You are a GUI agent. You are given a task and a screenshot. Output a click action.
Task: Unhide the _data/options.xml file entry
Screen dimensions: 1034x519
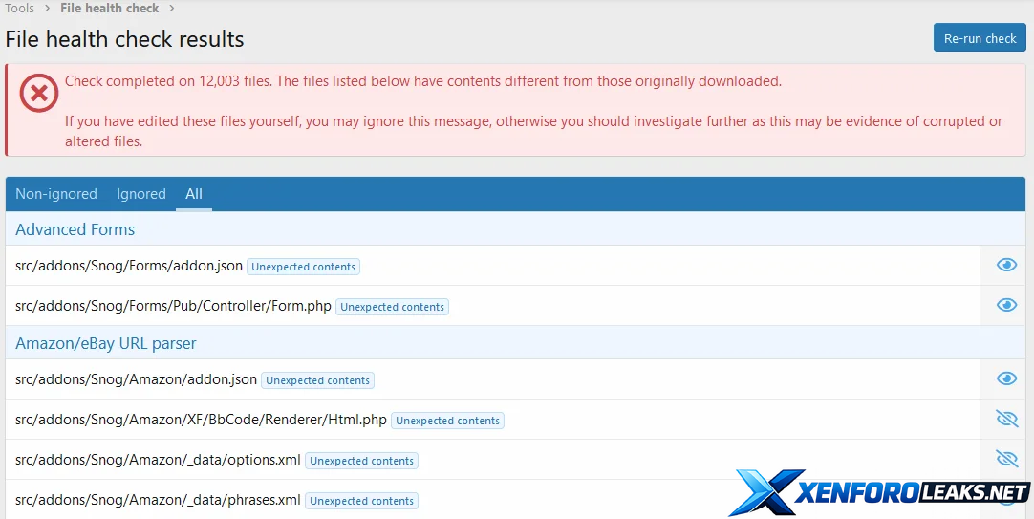tap(1006, 459)
